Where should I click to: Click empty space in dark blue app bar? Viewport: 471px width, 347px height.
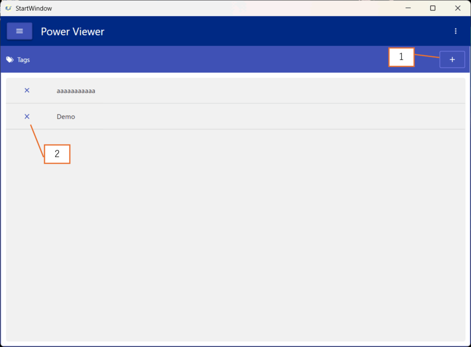(x=276, y=31)
